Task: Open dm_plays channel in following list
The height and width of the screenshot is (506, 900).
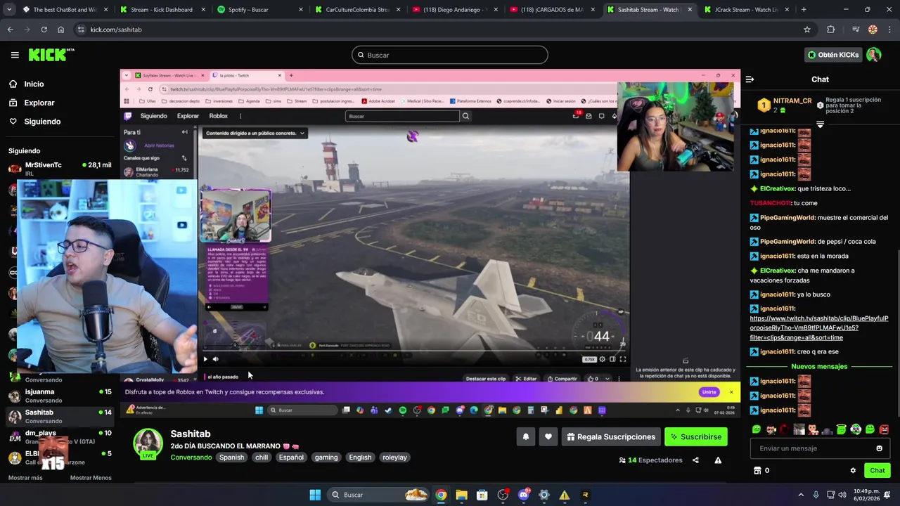Action: click(60, 437)
